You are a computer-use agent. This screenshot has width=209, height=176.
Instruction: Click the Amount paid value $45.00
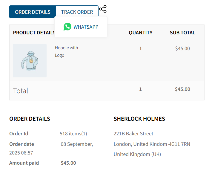click(68, 163)
